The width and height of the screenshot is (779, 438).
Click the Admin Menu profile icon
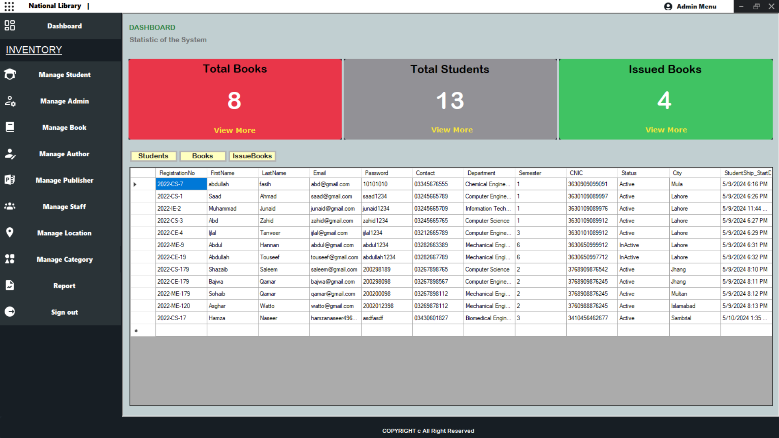click(x=668, y=6)
